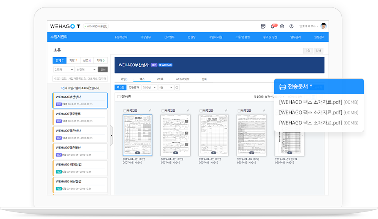Image resolution: width=378 pixels, height=219 pixels.
Task: Open the 컨설팅 menu
Action: coord(191,37)
